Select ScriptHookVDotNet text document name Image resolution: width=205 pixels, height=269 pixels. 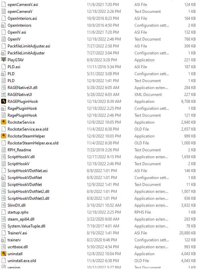click(25, 185)
